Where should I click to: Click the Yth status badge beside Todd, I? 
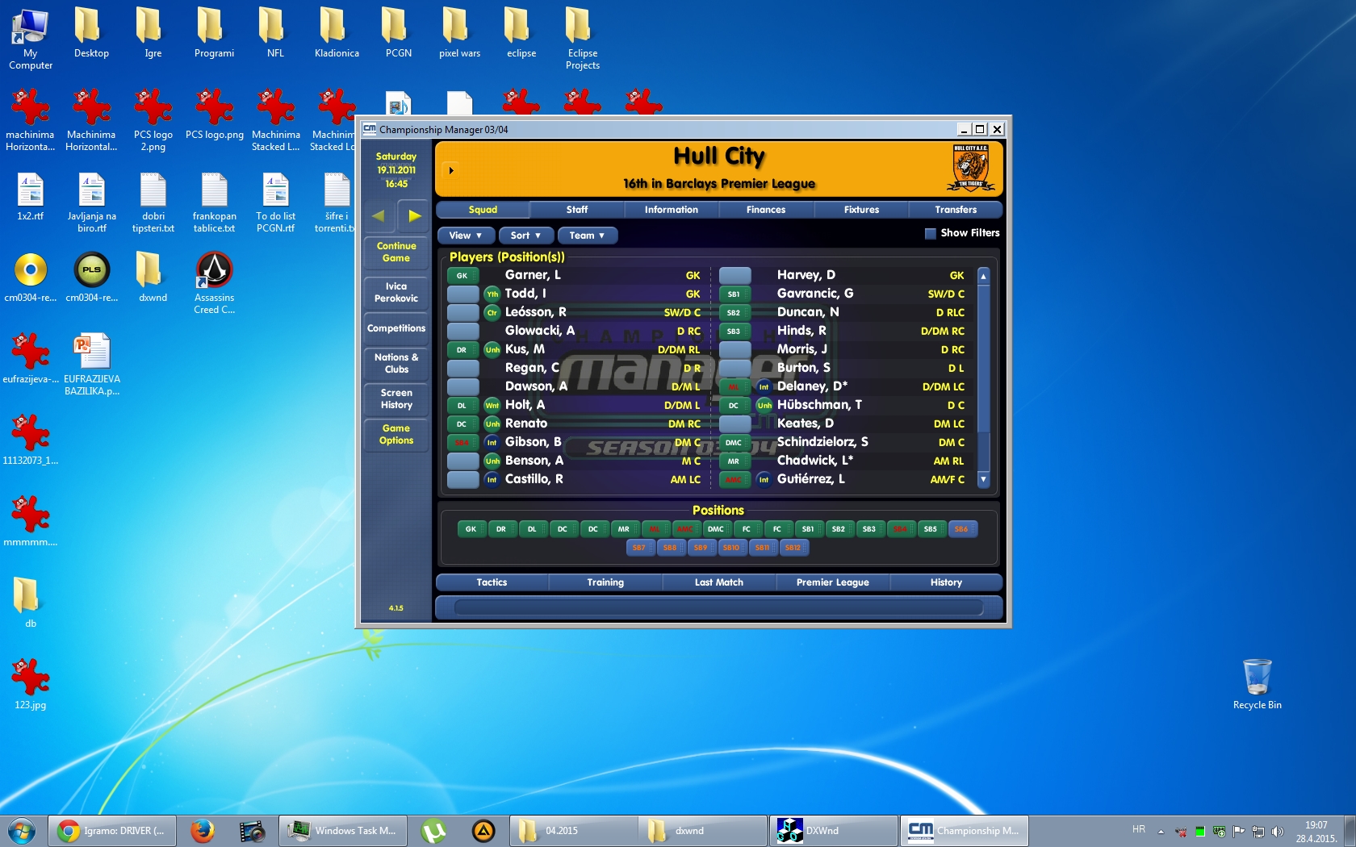pyautogui.click(x=492, y=294)
